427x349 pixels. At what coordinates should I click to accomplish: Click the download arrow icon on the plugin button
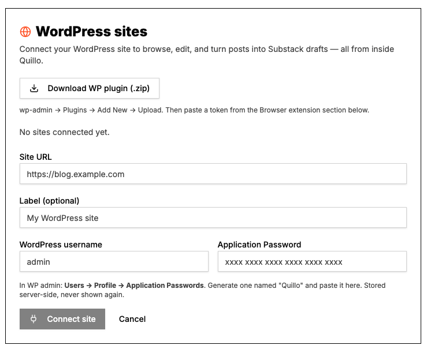pos(34,88)
